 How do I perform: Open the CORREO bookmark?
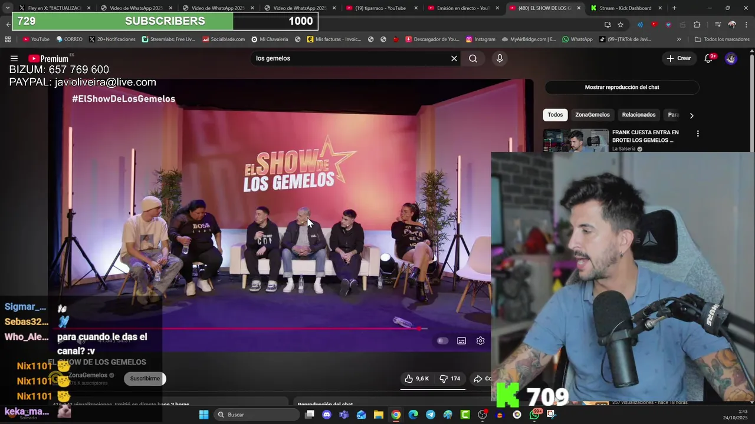coord(69,39)
